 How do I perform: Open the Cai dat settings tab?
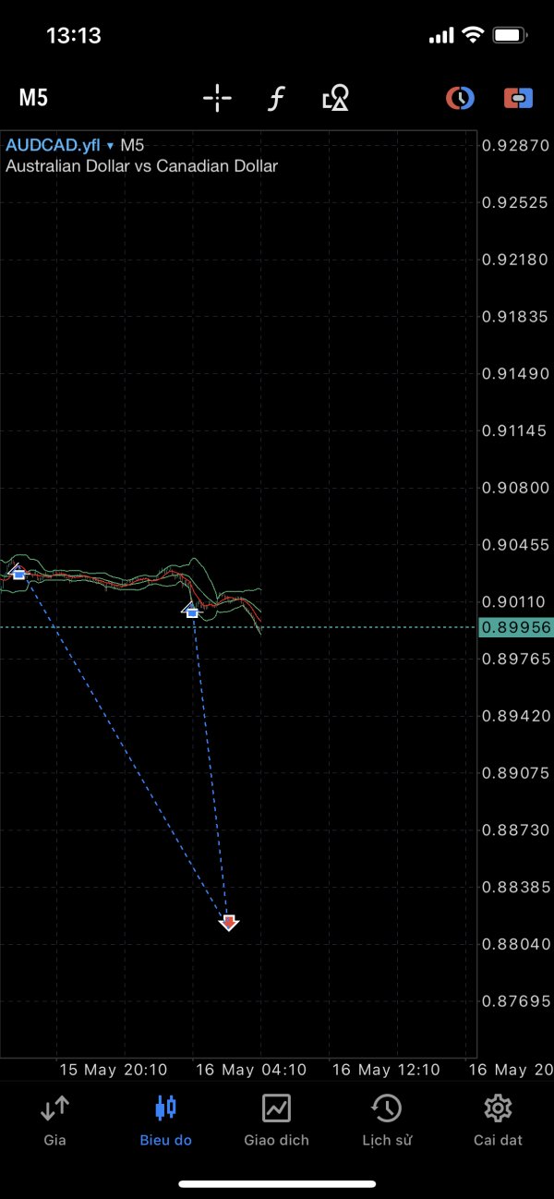pos(498,1119)
